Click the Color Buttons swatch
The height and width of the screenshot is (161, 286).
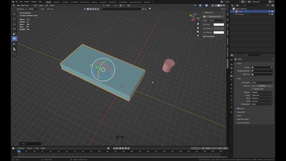[219, 29]
